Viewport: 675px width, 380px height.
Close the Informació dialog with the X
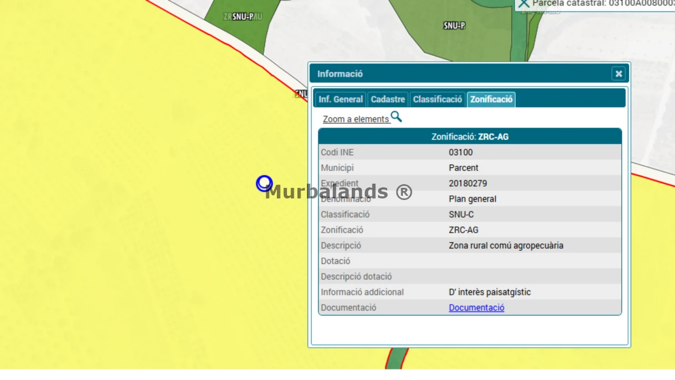619,73
